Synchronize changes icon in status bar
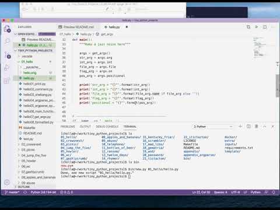 tap(25, 192)
